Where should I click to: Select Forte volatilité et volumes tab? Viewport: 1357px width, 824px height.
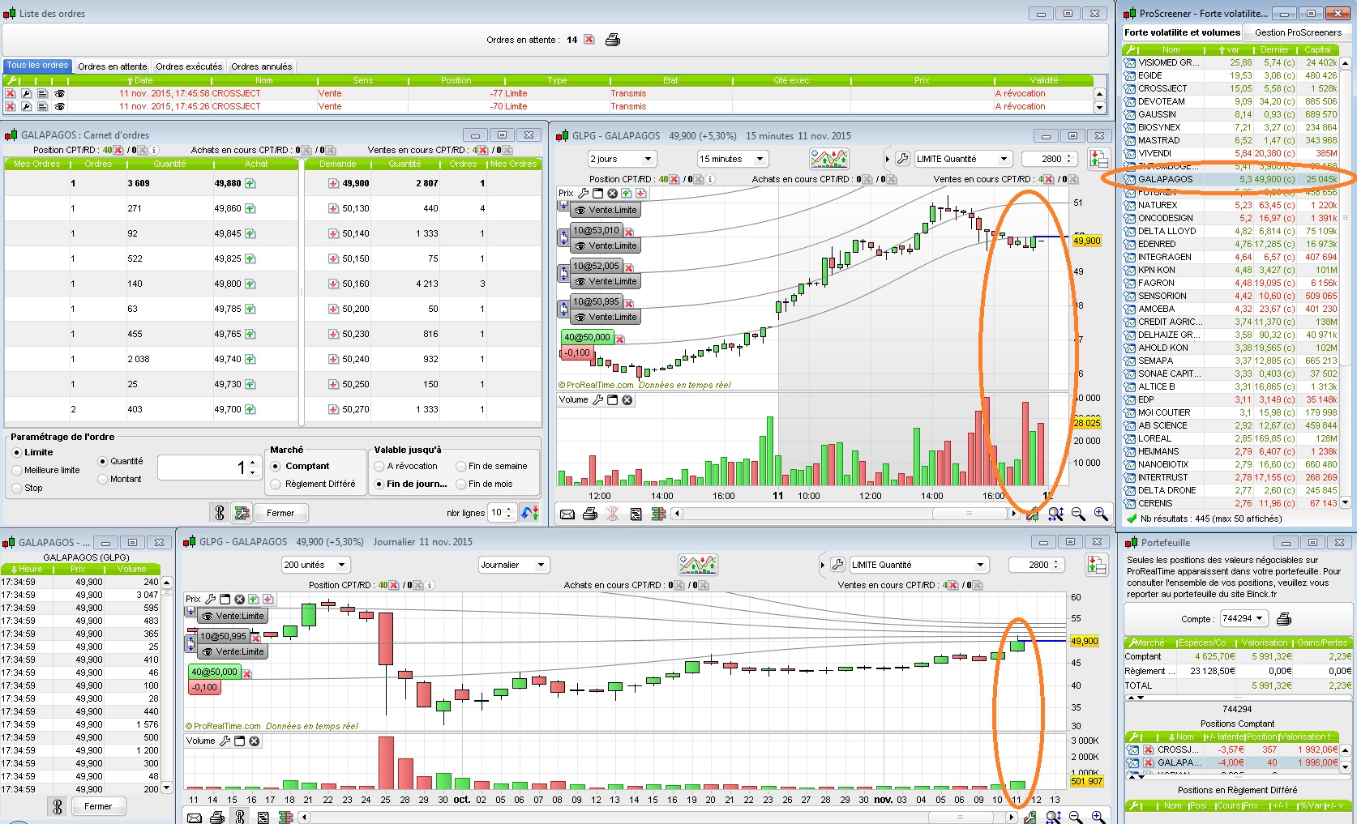(1182, 32)
